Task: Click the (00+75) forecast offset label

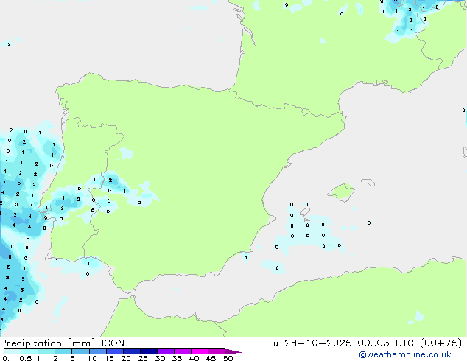Action: tap(440, 343)
